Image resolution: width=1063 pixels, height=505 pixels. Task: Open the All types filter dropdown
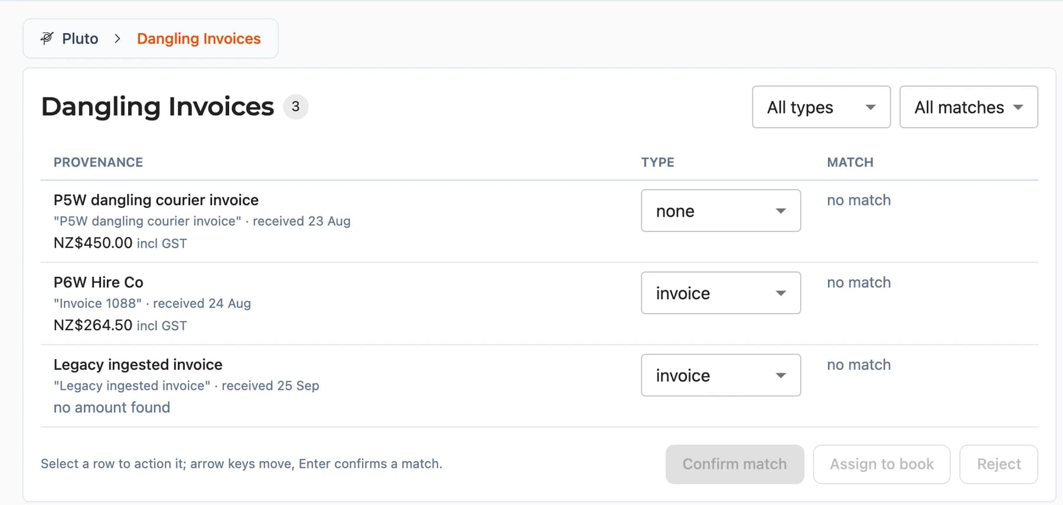(x=821, y=107)
